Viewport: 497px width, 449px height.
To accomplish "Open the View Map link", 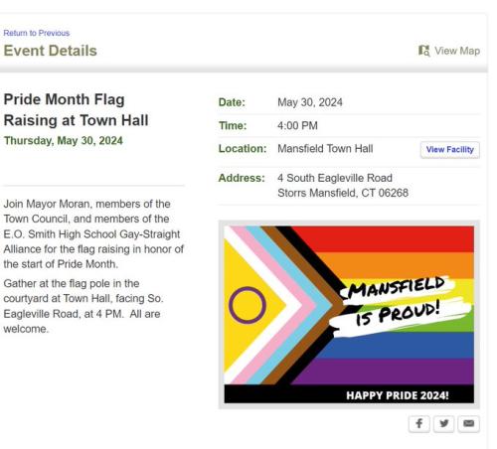I will click(449, 51).
